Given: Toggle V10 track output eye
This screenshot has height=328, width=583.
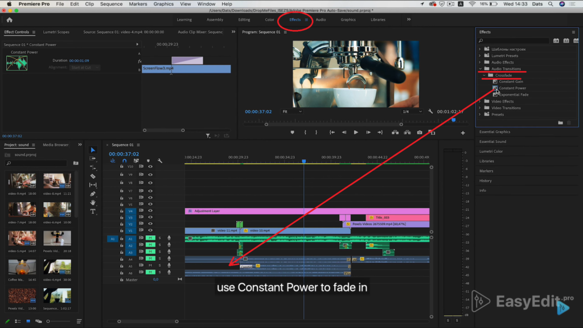Looking at the screenshot, I should point(150,167).
